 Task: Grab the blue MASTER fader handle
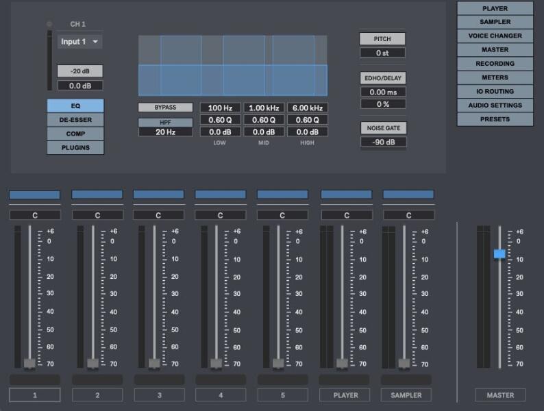[499, 253]
